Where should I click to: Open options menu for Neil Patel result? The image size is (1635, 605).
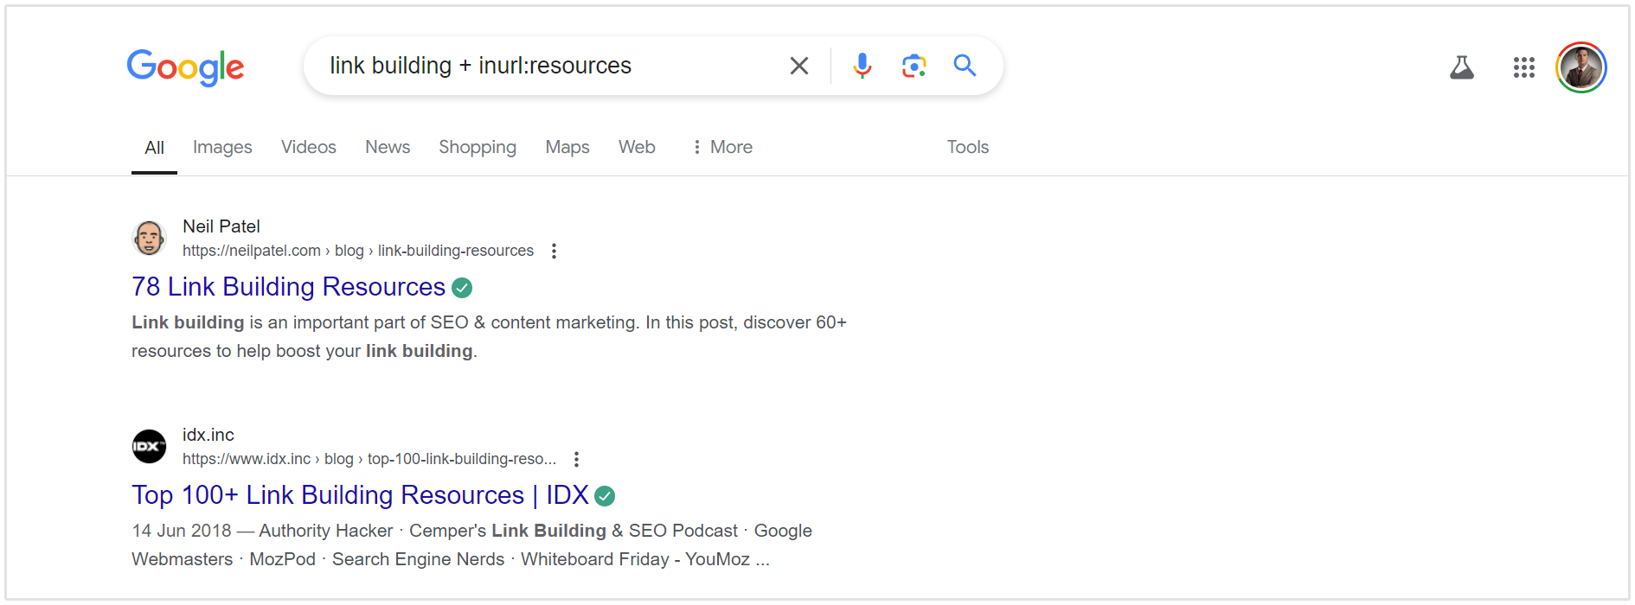pos(554,251)
